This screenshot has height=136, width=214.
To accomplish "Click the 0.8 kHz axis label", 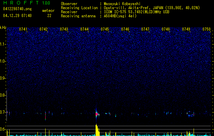I will [3, 95].
